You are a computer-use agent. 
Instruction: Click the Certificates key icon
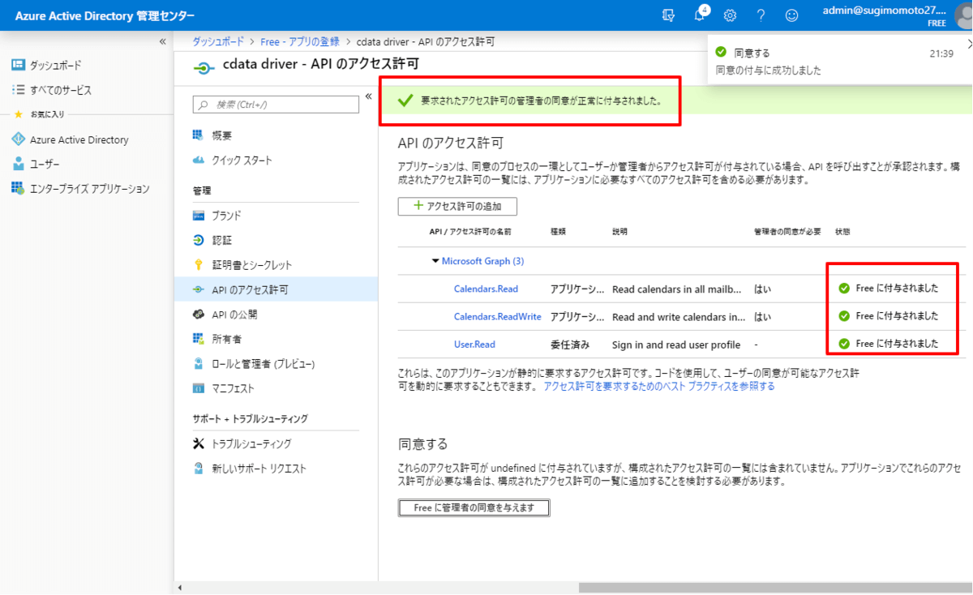click(199, 265)
